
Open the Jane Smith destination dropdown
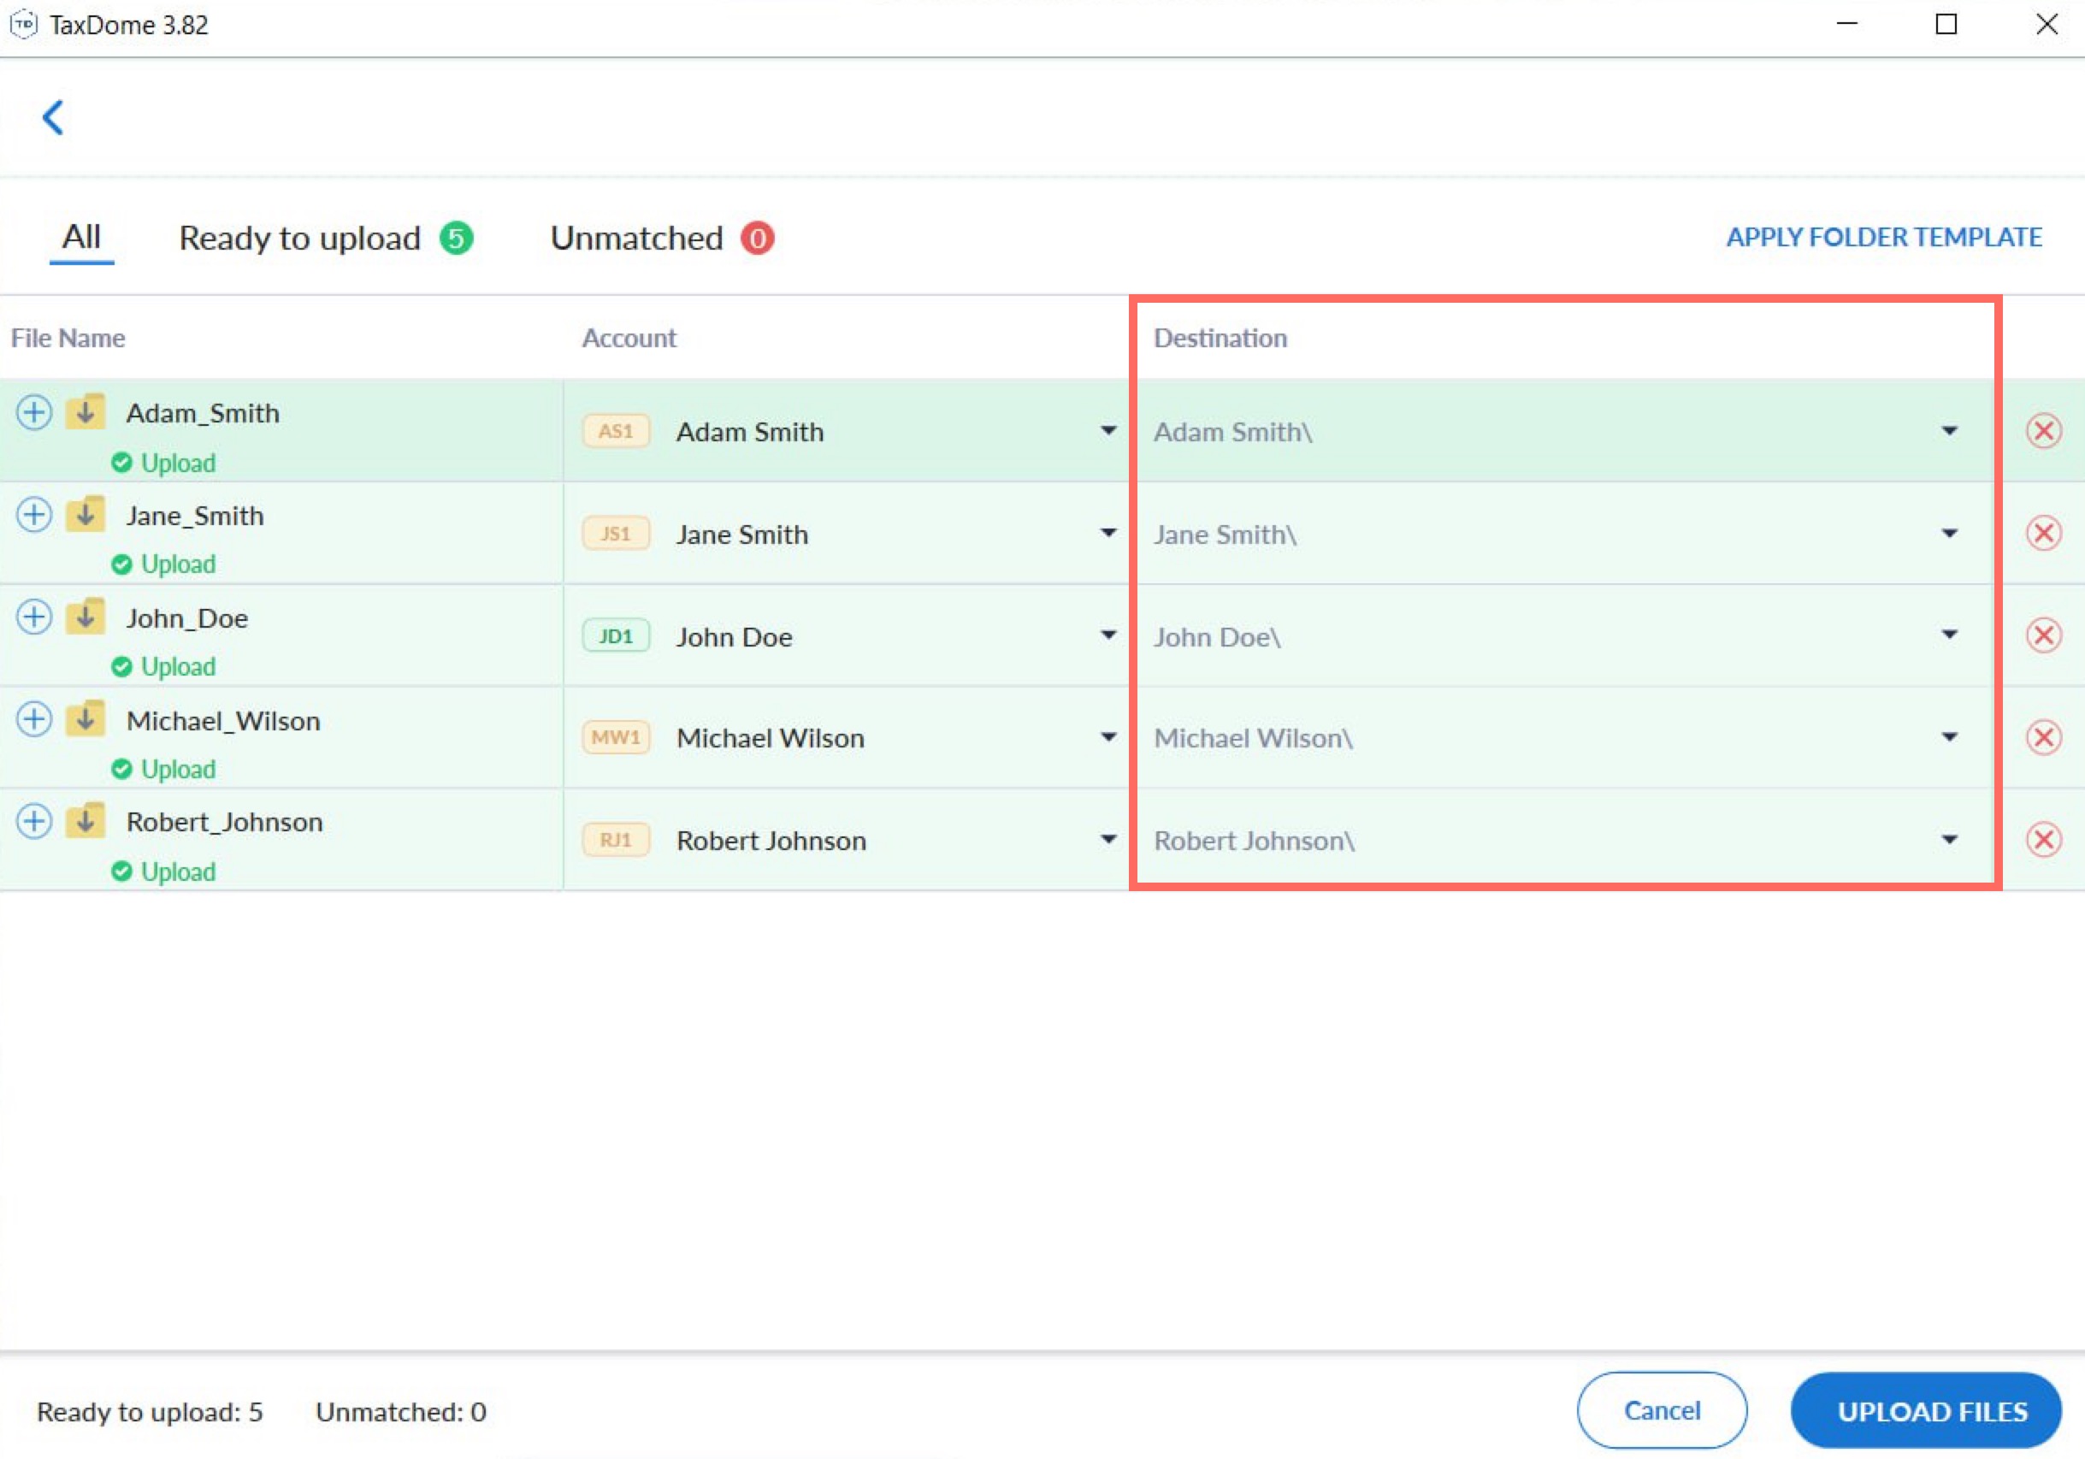tap(1949, 534)
